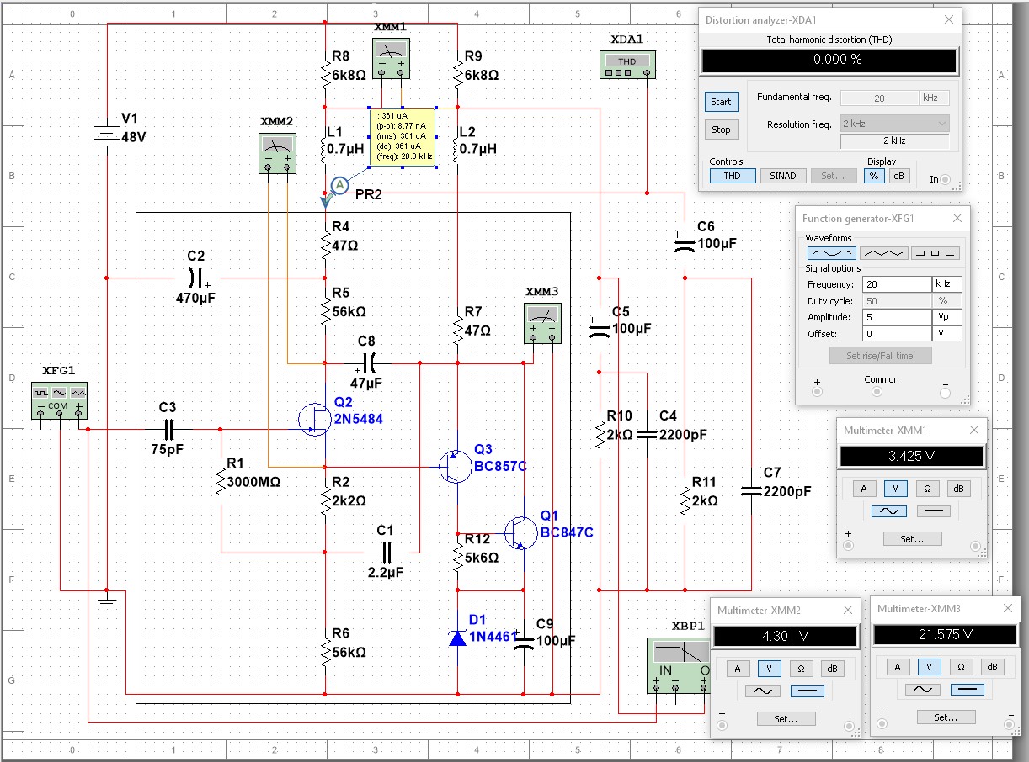Click the XFG1 function generator instrument icon
Viewport: 1029px width, 762px height.
point(59,399)
